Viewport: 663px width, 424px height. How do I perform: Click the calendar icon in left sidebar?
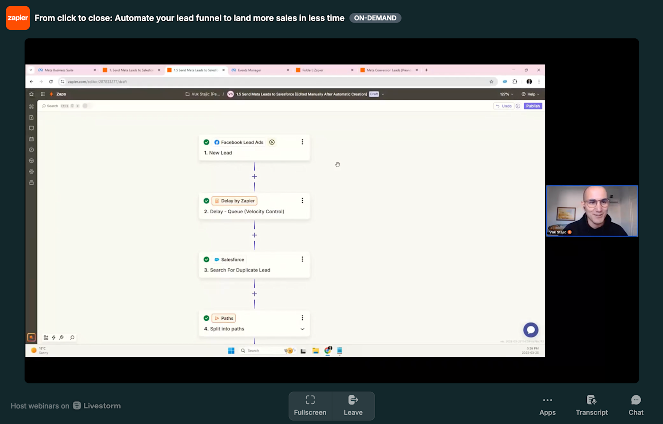click(x=31, y=139)
